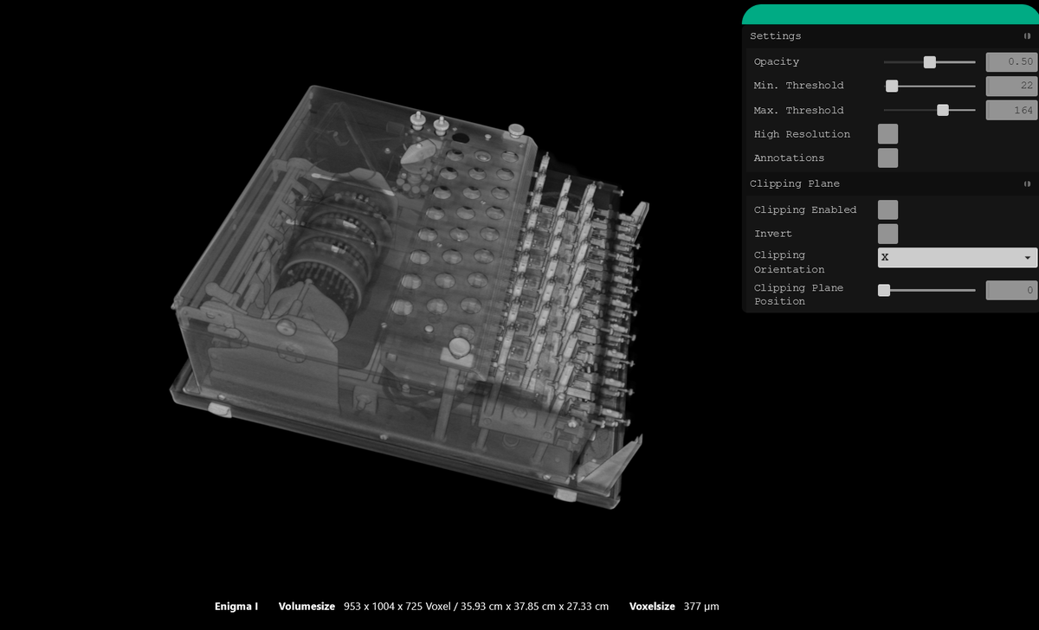Click the green header bar of the panel
Viewport: 1039px width, 630px height.
pyautogui.click(x=890, y=14)
